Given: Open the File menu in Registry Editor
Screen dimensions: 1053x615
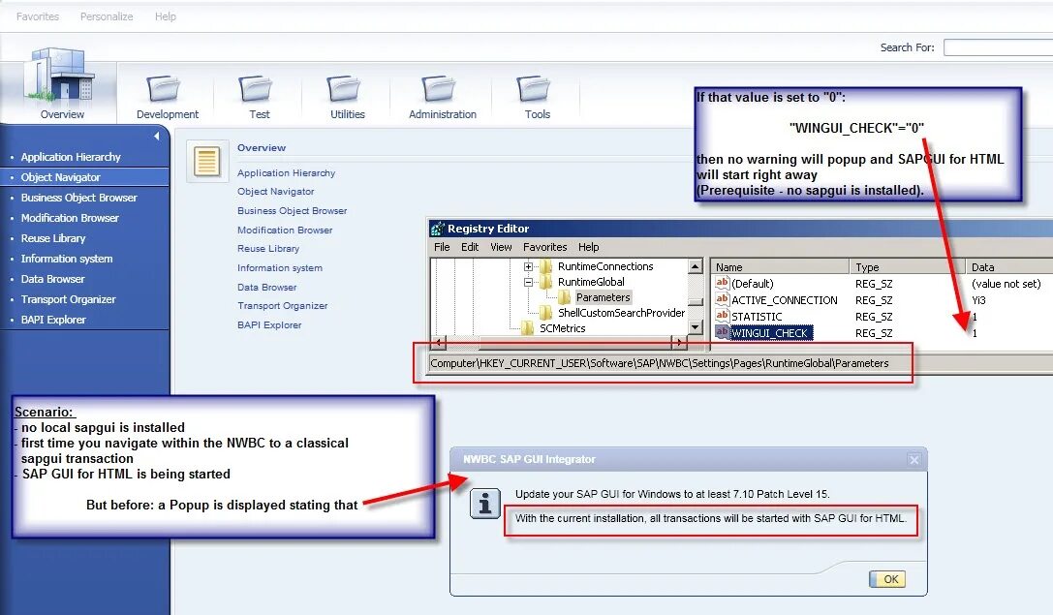Looking at the screenshot, I should pos(442,247).
